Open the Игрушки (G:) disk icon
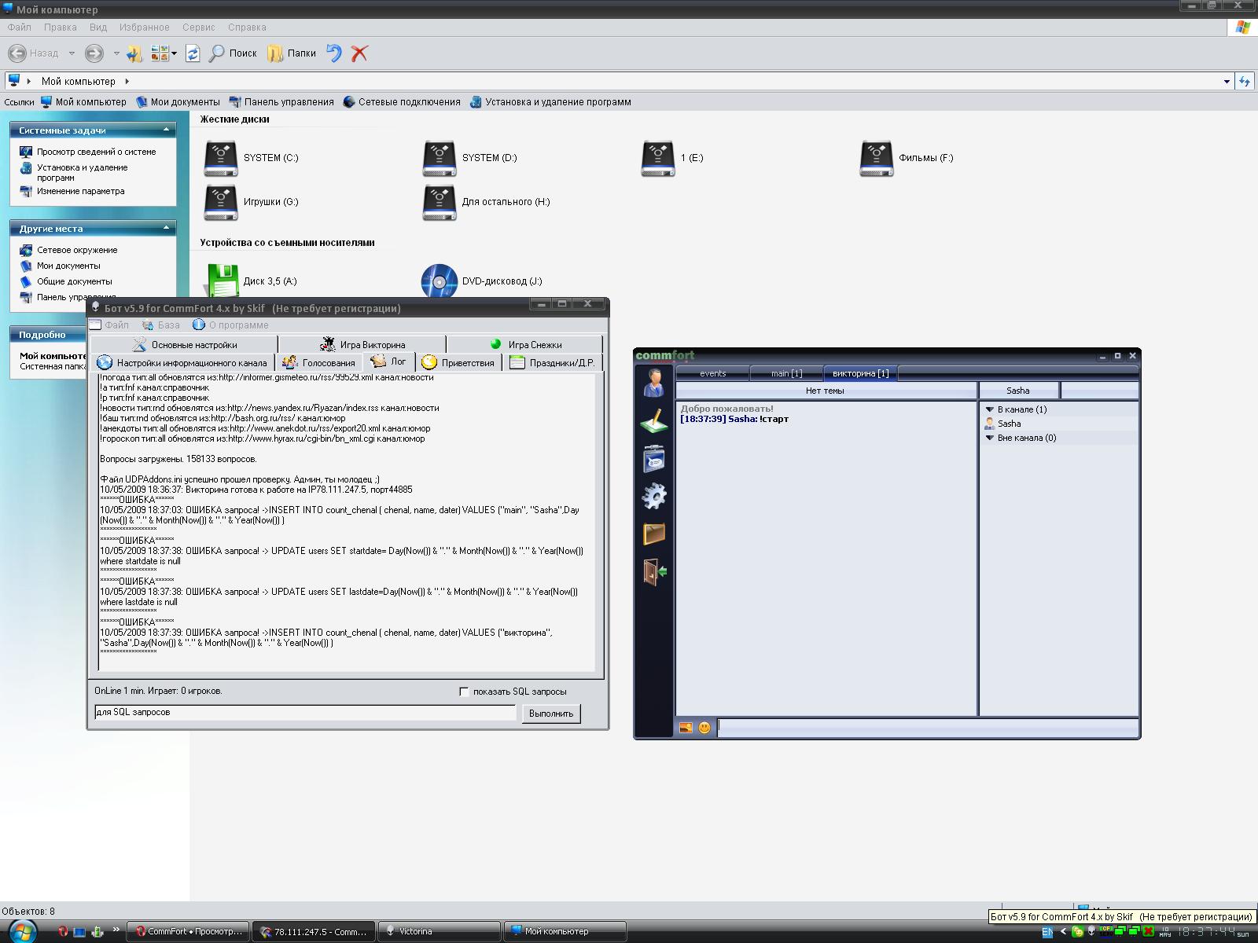The image size is (1258, 943). (220, 202)
